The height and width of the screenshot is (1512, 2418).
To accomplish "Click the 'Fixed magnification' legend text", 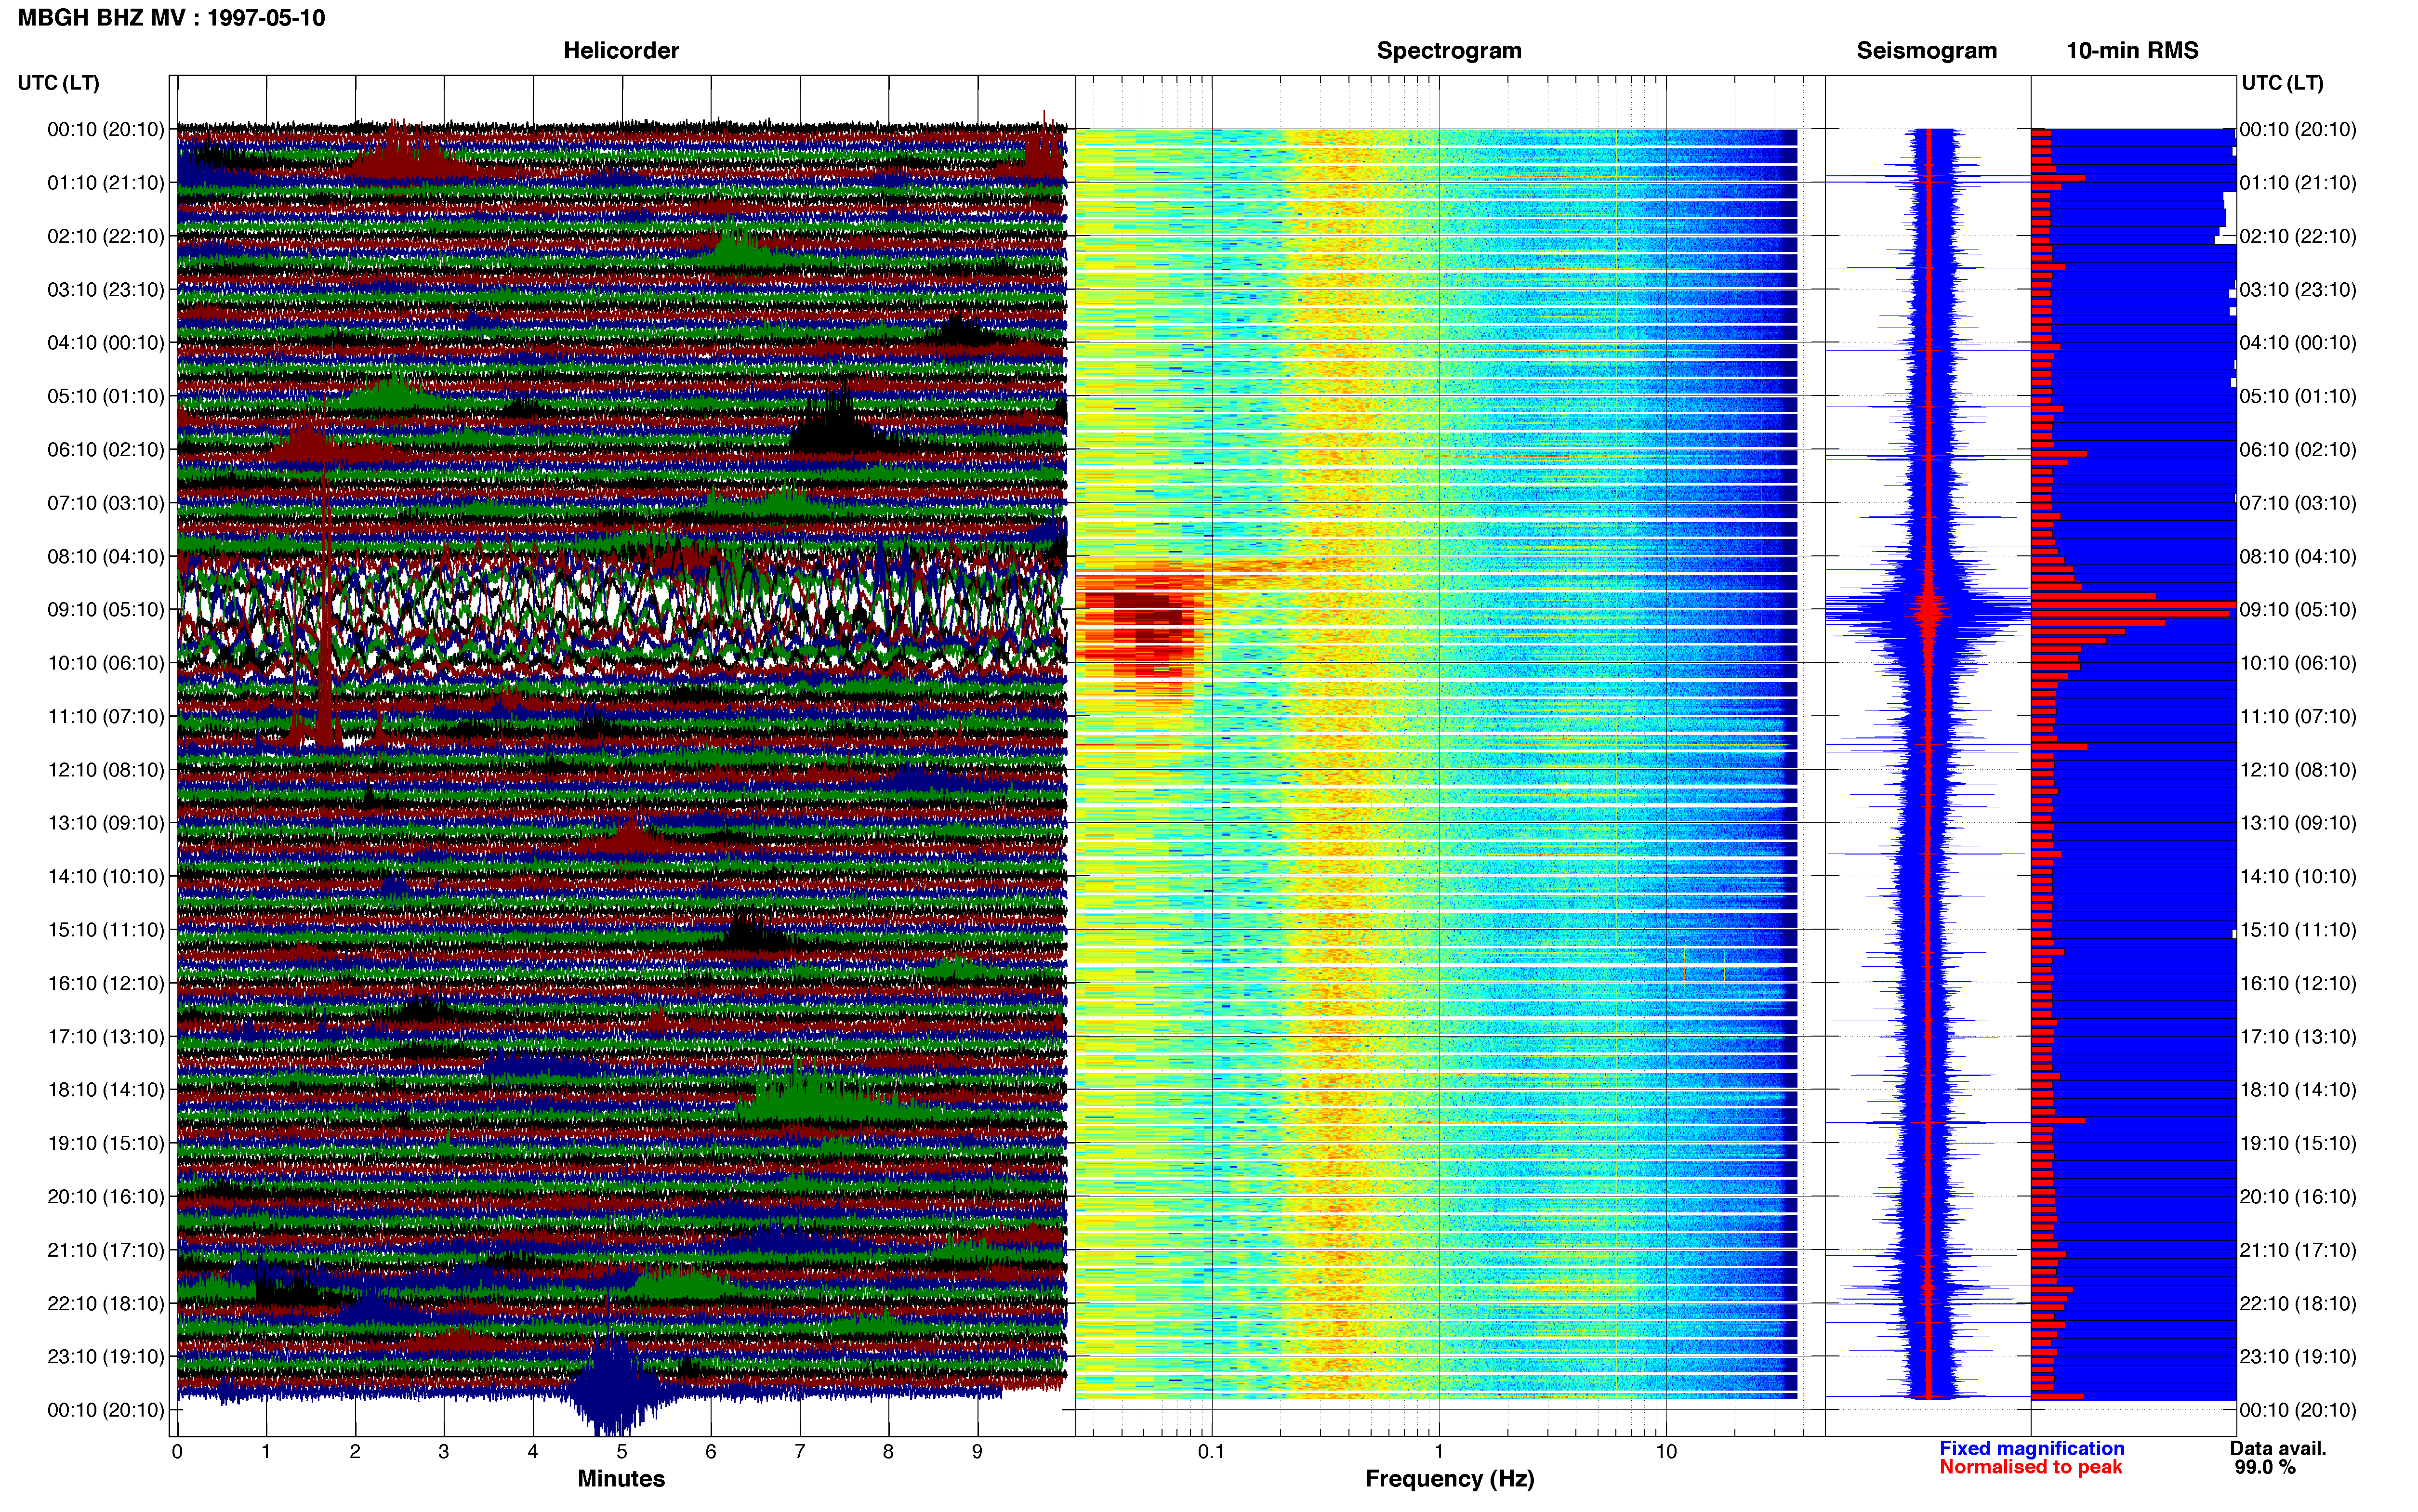I will [x=2031, y=1449].
